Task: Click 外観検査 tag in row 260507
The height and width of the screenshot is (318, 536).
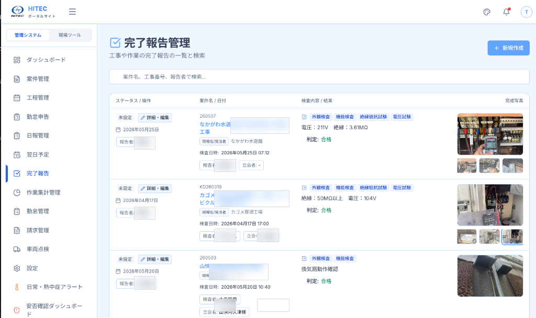Action: (321, 117)
